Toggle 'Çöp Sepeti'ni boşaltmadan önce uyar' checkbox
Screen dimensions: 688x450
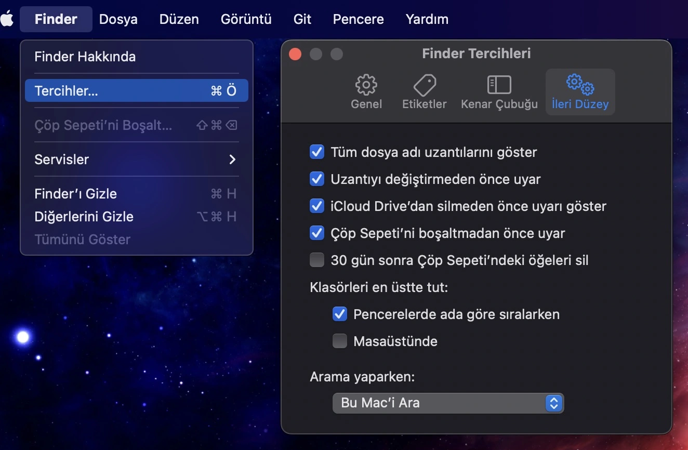(317, 233)
